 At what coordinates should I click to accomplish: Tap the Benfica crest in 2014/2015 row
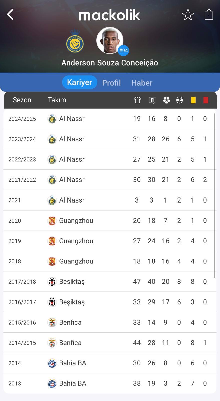click(x=52, y=343)
